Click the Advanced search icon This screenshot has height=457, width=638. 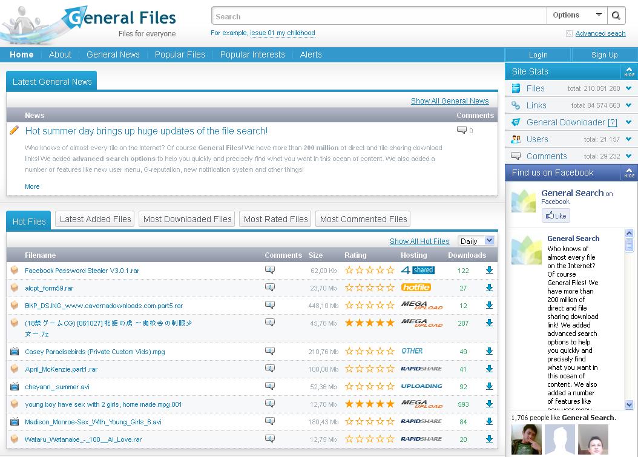(569, 34)
